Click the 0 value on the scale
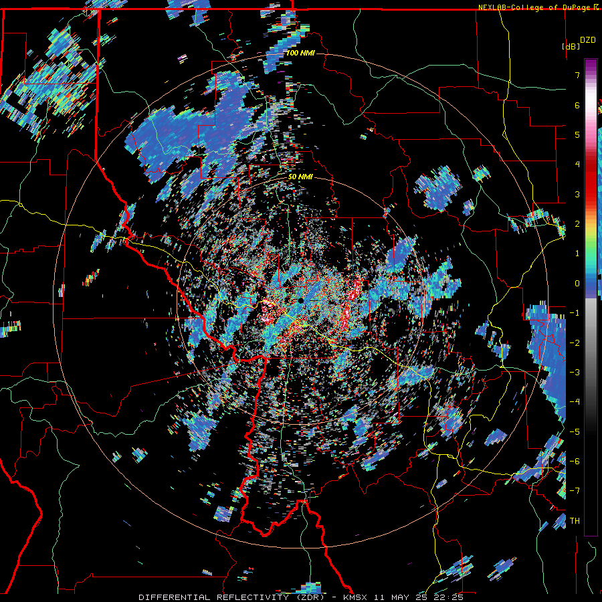The height and width of the screenshot is (602, 602). [x=577, y=284]
